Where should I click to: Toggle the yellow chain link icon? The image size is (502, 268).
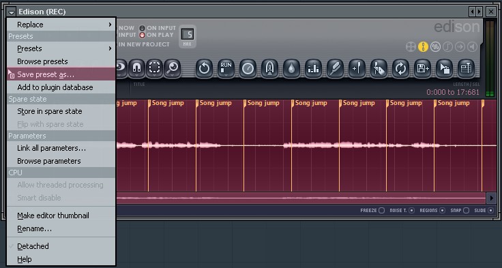423,47
